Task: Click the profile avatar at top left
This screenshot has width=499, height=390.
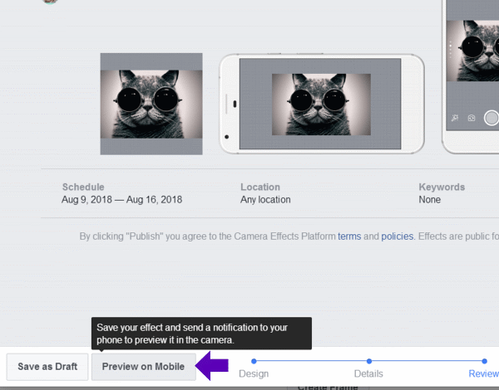Action: [x=50, y=2]
